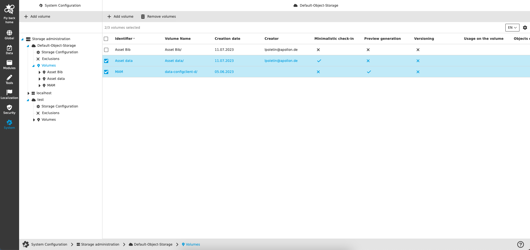The height and width of the screenshot is (250, 530).
Task: Collapse the Default-Object-Storage tree node
Action: 27,46
